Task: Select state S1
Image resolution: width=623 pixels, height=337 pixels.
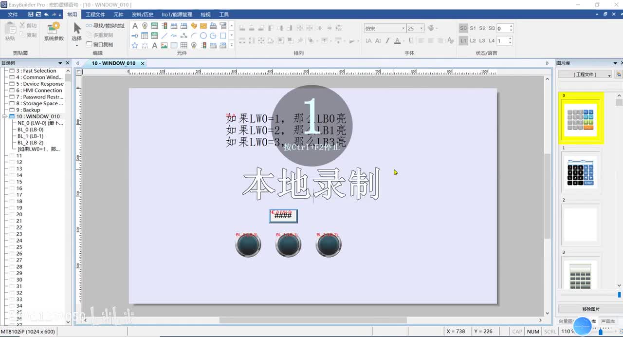Action: tap(473, 28)
